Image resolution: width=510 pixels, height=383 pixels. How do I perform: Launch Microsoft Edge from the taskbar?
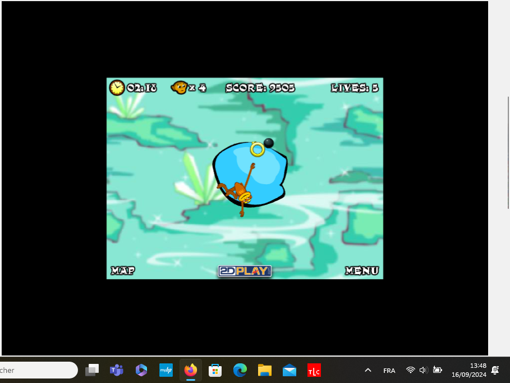click(x=240, y=370)
